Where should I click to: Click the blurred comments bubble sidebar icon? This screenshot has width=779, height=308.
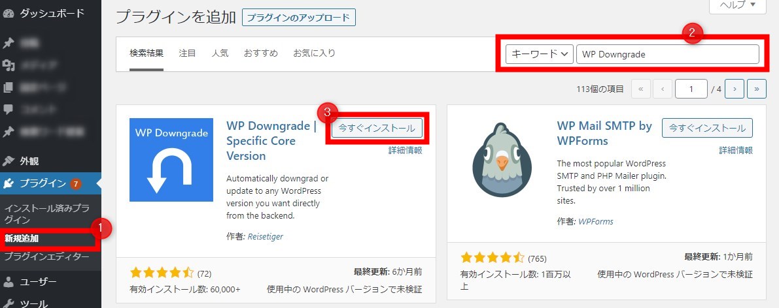[9, 108]
